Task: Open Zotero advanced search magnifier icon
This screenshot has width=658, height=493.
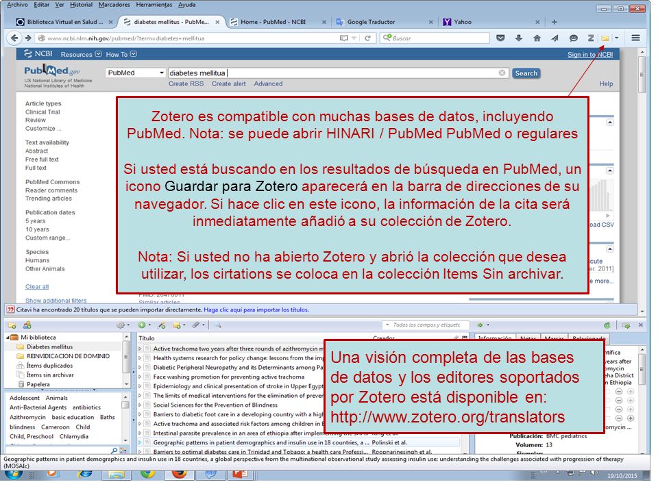Action: click(x=218, y=325)
